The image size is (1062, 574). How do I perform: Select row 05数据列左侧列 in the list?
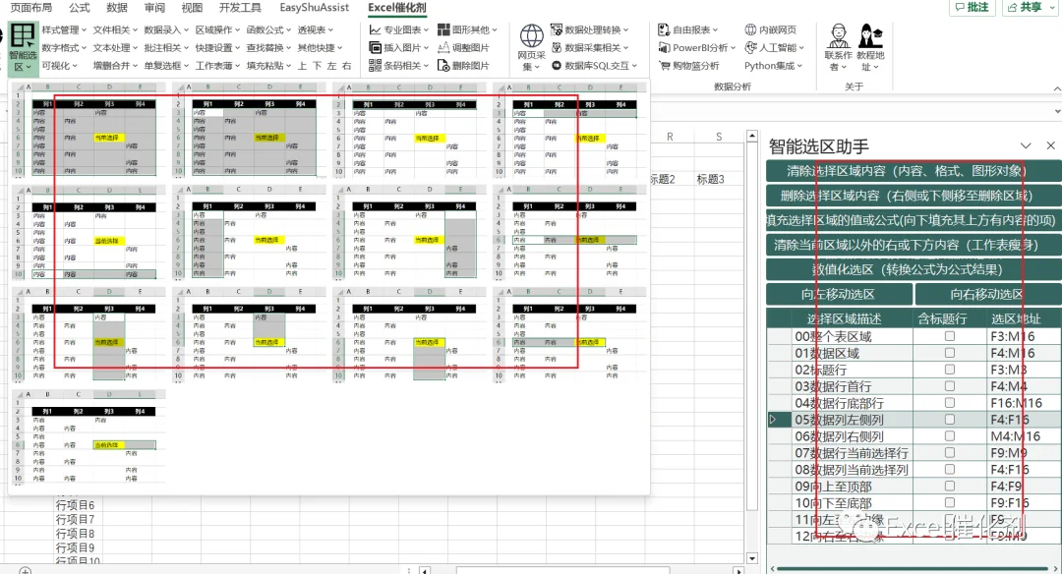tap(914, 420)
